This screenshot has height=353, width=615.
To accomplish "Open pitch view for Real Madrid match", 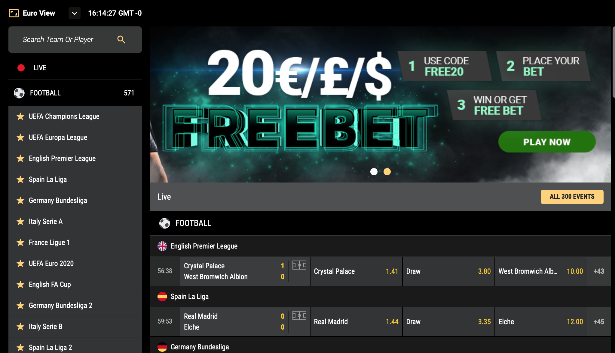I will click(299, 315).
